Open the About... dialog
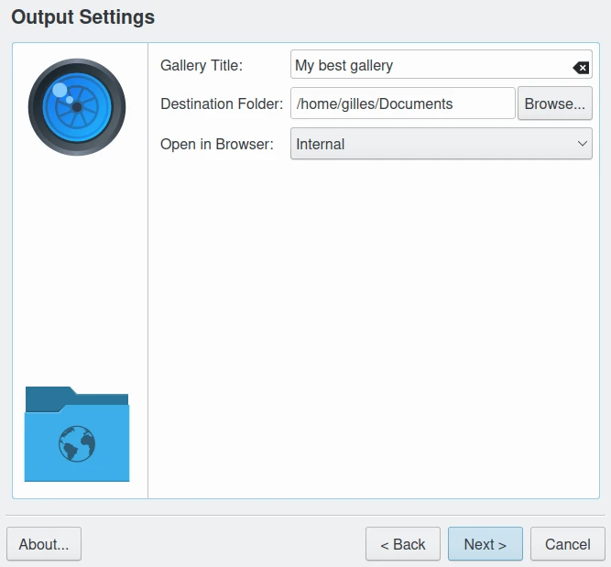 (44, 544)
